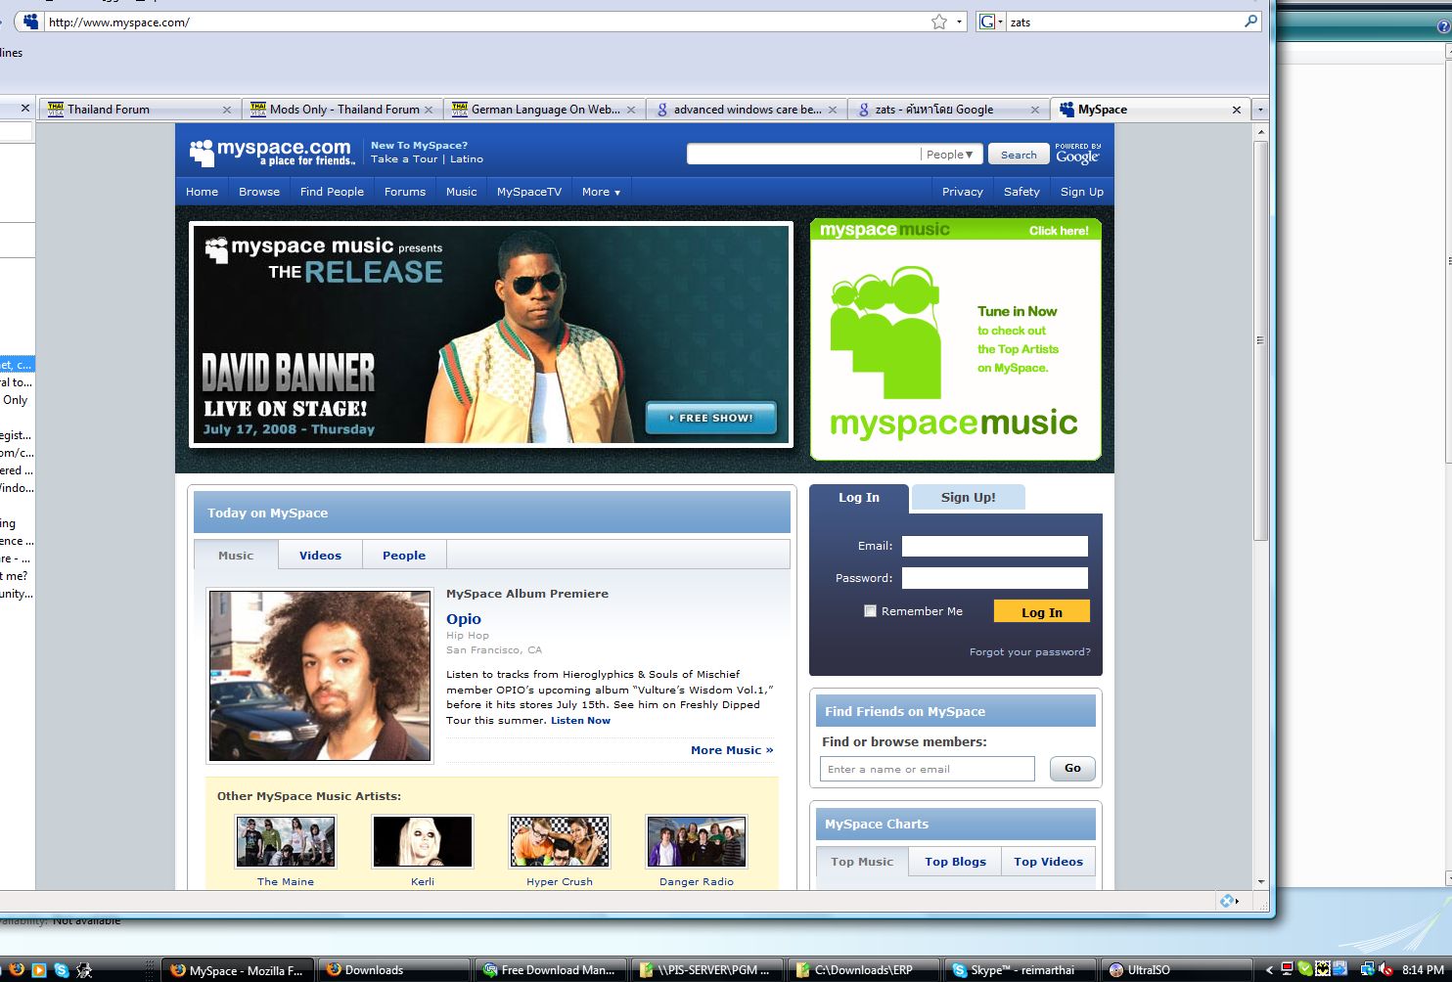Viewport: 1452px width, 982px height.
Task: Expand the More menu in MySpace navigation
Action: 601,192
